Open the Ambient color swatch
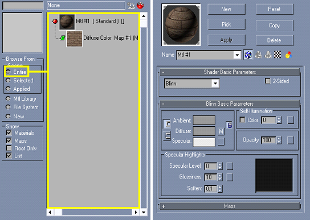 point(204,120)
